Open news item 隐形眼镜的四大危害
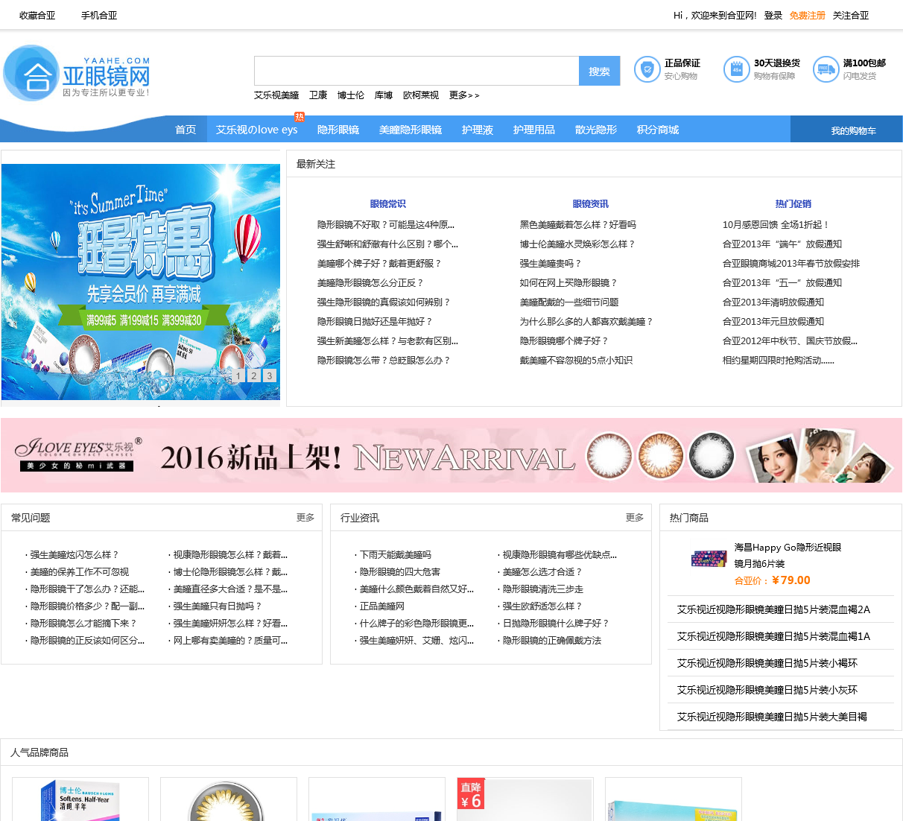This screenshot has height=821, width=903. 400,572
